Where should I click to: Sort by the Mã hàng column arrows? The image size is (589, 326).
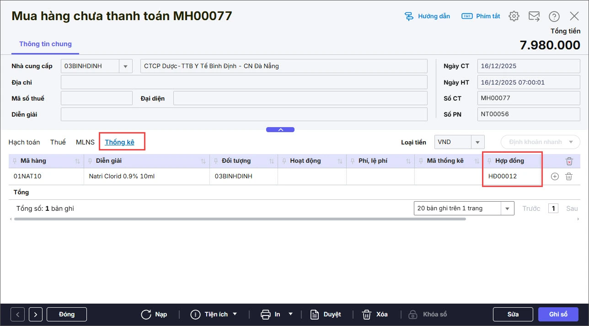[x=77, y=161]
